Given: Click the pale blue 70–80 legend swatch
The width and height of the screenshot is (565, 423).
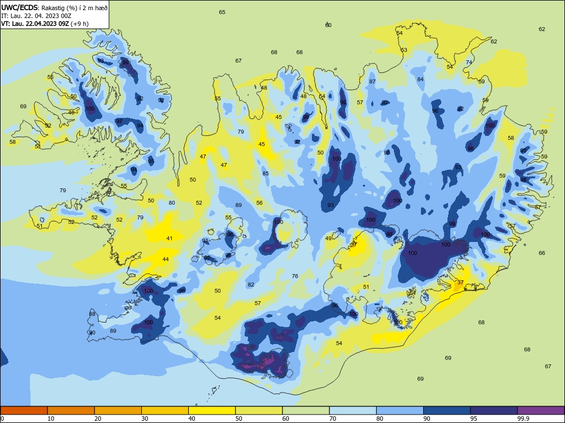Looking at the screenshot, I should [x=353, y=411].
